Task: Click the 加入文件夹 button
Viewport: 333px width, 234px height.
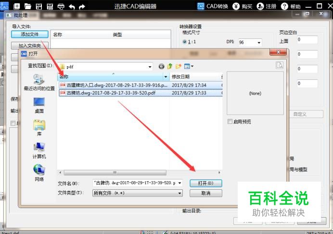Action: coord(30,45)
